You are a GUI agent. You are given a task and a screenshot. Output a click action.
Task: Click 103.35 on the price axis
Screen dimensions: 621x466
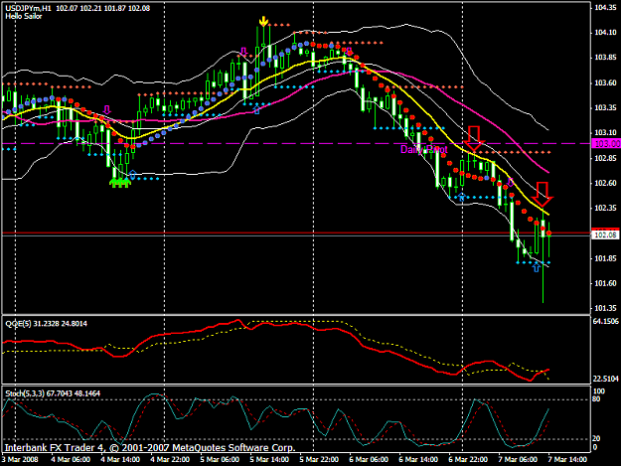click(605, 107)
